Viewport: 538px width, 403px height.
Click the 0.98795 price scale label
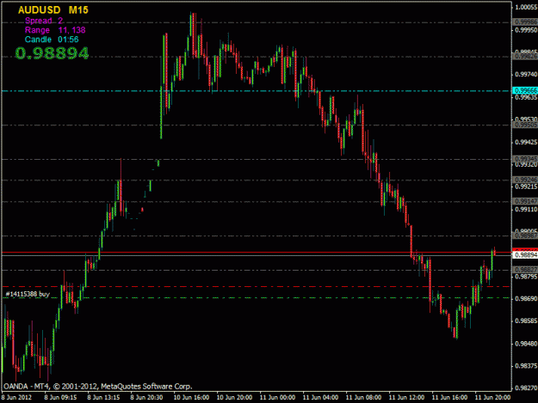[526, 277]
